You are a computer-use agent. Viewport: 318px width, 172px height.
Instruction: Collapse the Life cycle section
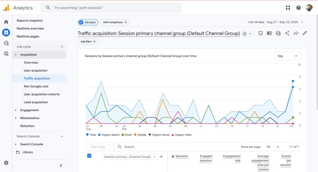click(x=62, y=47)
